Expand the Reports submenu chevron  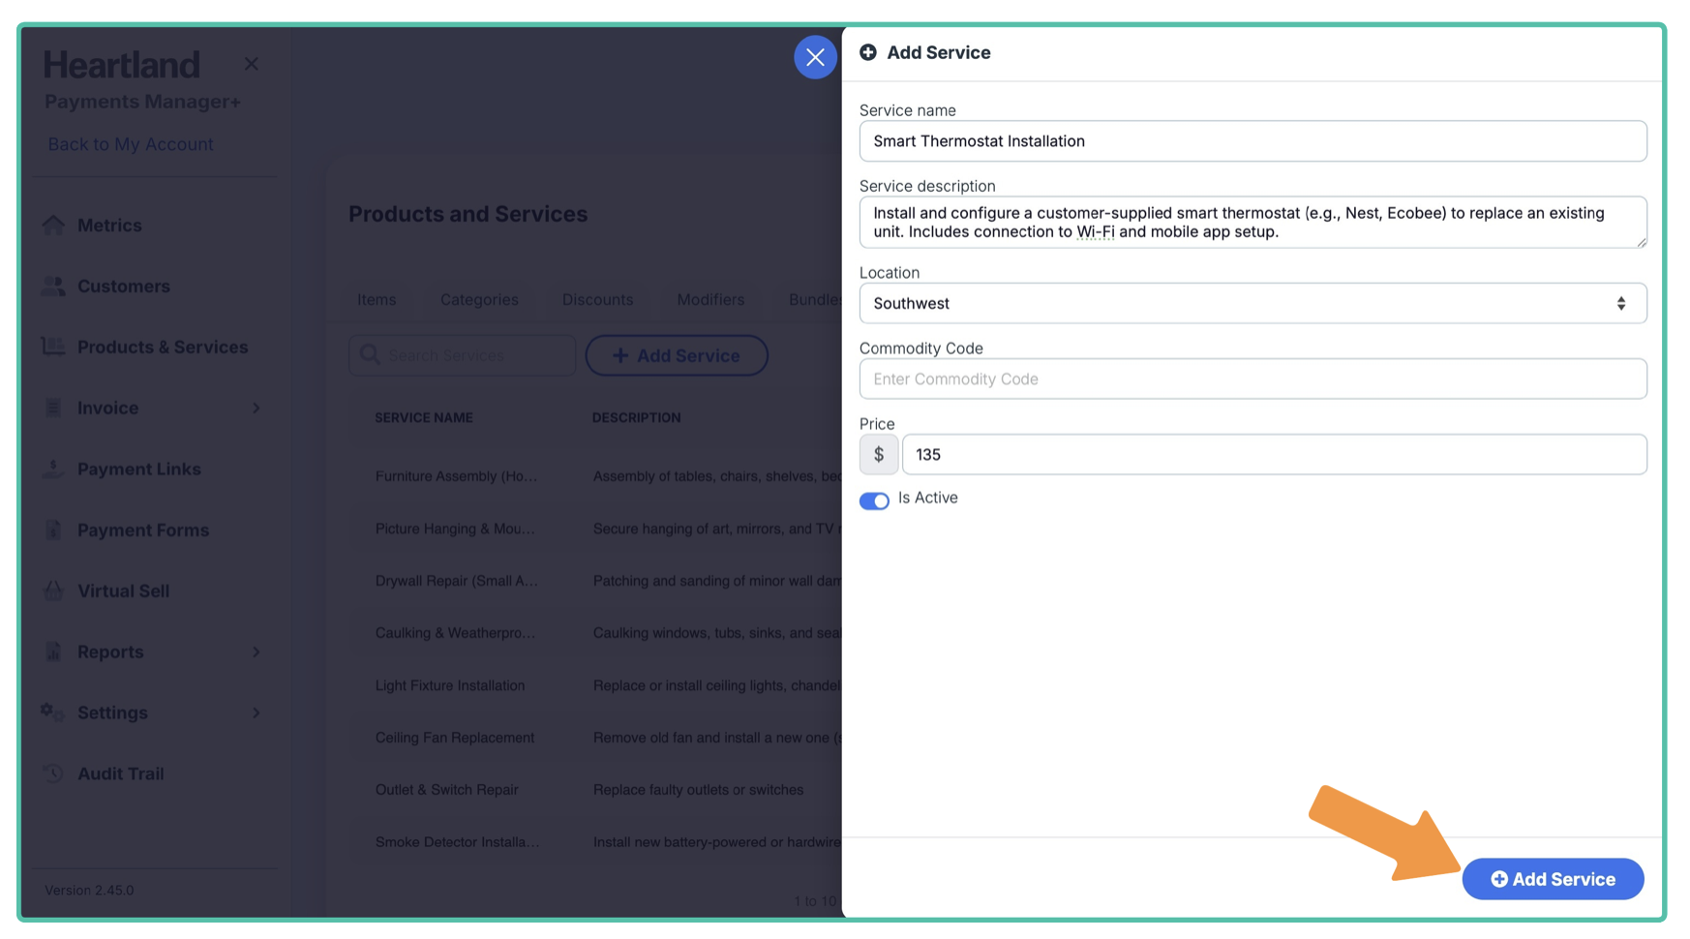click(x=257, y=651)
